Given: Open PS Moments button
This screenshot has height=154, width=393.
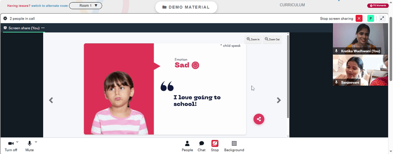Looking at the screenshot, I should [x=378, y=5].
